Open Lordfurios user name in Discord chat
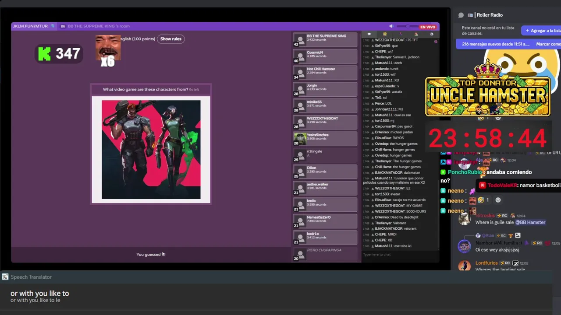This screenshot has width=561, height=315. 486,263
